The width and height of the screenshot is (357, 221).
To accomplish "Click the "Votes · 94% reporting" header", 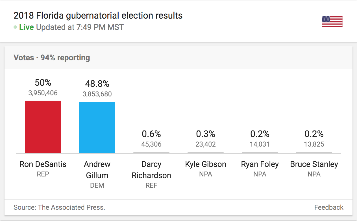I will [x=52, y=58].
